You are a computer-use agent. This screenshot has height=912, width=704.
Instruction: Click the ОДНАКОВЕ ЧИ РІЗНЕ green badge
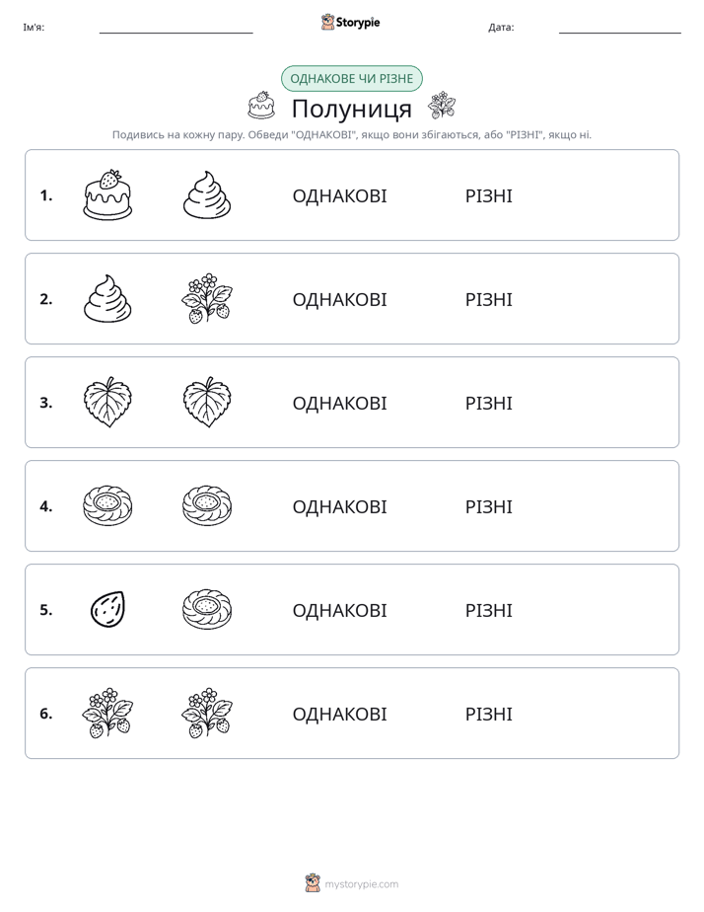(x=351, y=79)
